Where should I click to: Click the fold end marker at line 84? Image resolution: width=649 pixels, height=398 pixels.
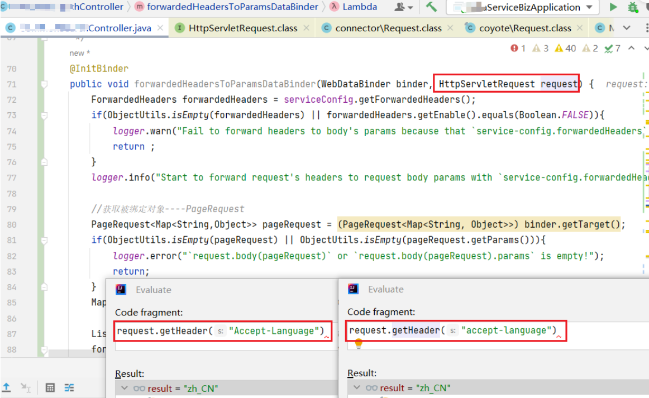point(44,287)
